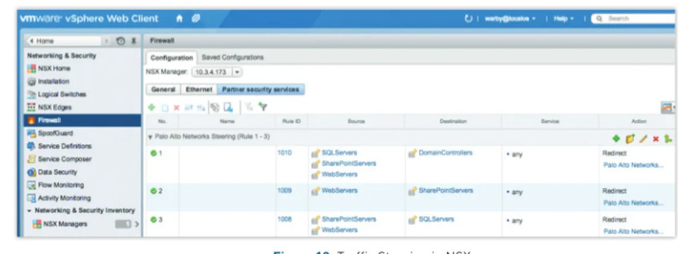Screen dimensions: 678x254
Task: Toggle the green status of rule 2
Action: pos(153,190)
